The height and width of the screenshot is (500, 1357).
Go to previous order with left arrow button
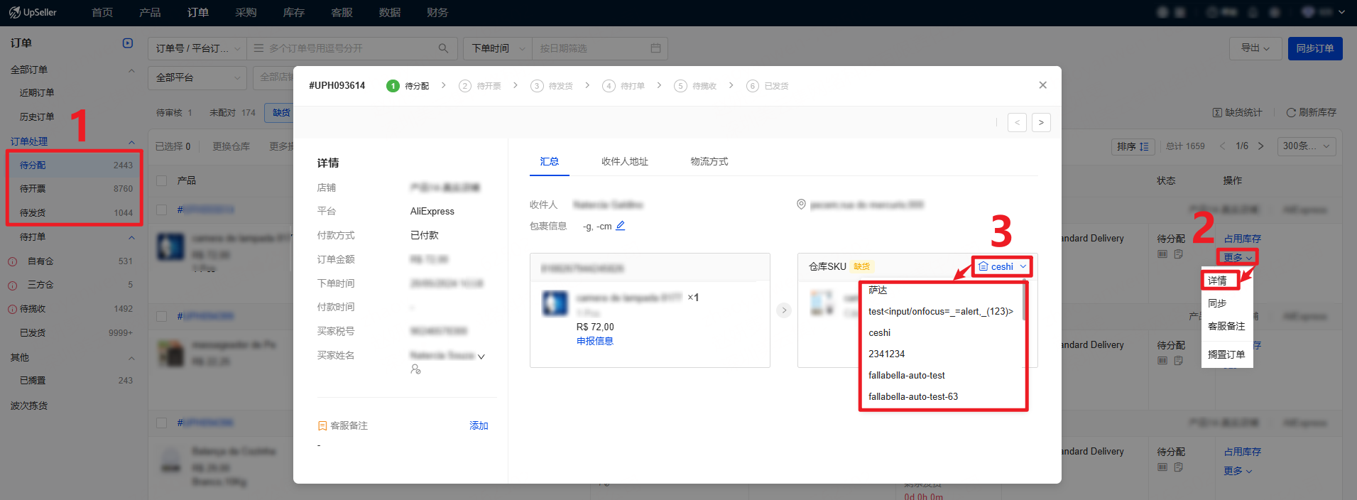1017,123
